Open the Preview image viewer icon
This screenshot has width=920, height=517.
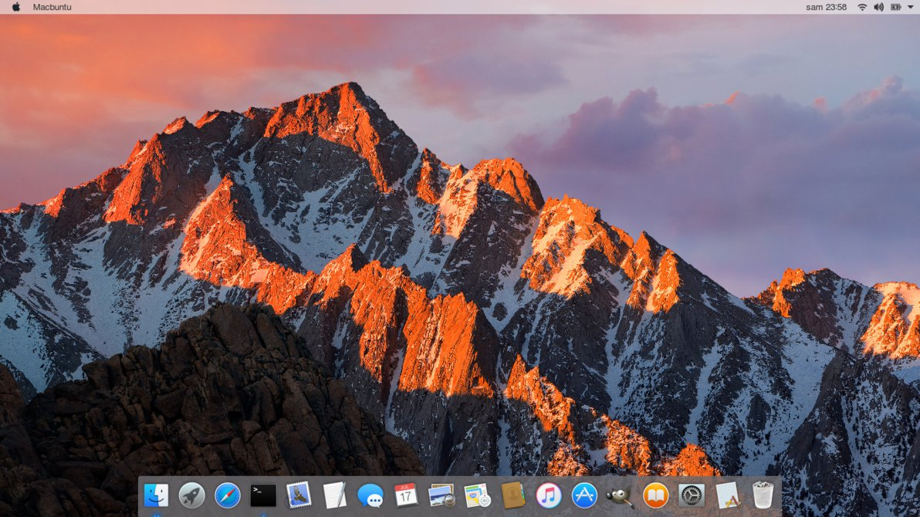pos(441,496)
